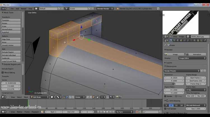Viewport: 210px width, 117px height.
Task: Open the 3D viewport editor type selector
Action: click(4, 97)
